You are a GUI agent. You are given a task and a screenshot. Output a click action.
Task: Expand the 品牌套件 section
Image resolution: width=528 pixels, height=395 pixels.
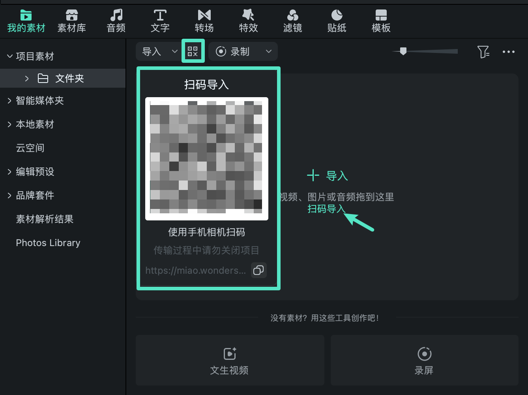[9, 196]
